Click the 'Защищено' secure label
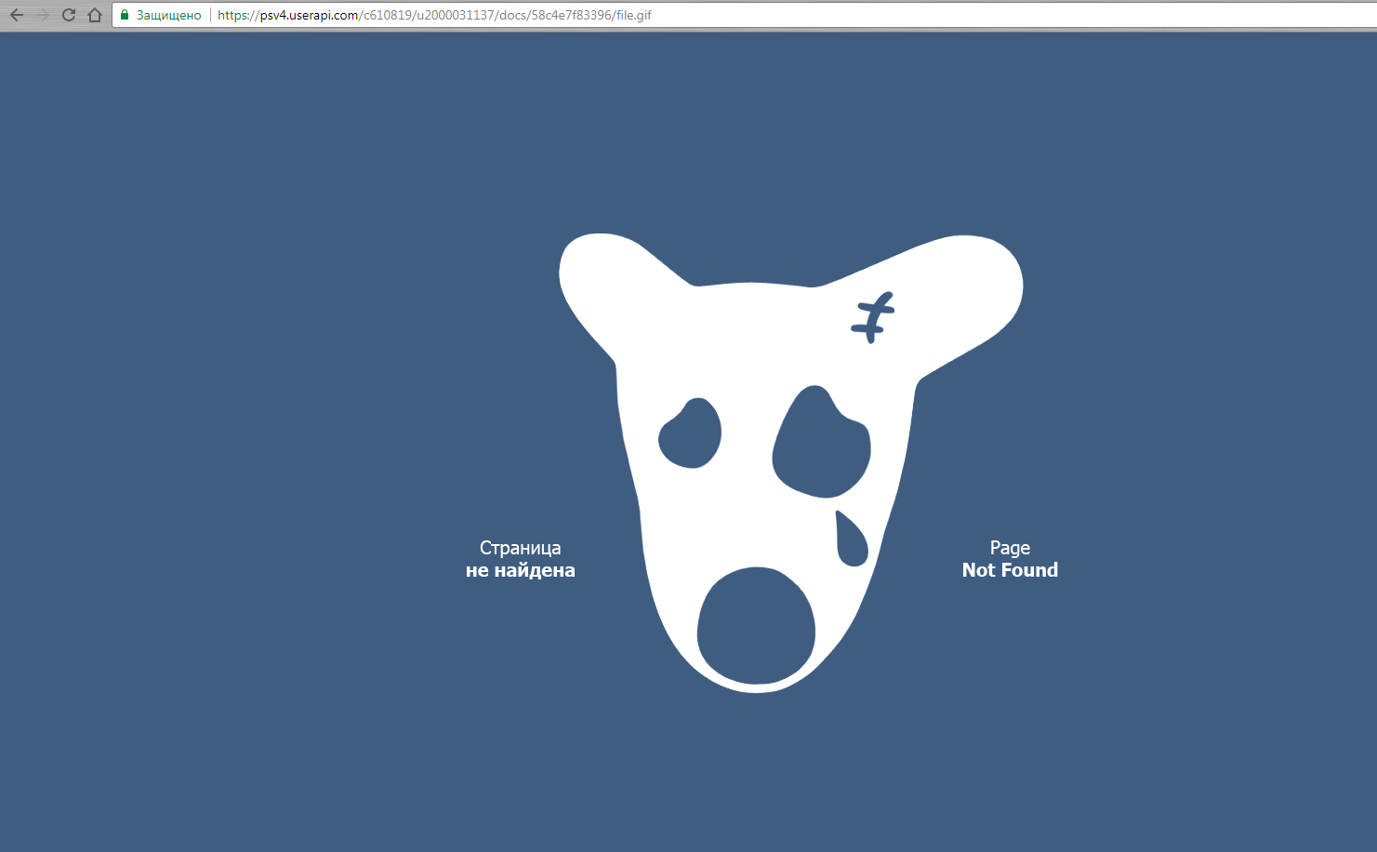This screenshot has height=852, width=1377. (168, 16)
